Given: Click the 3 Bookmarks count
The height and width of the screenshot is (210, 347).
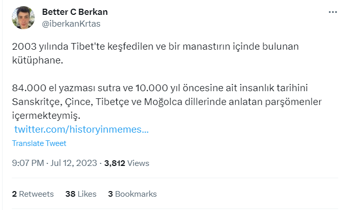Looking at the screenshot, I should pos(132,194).
